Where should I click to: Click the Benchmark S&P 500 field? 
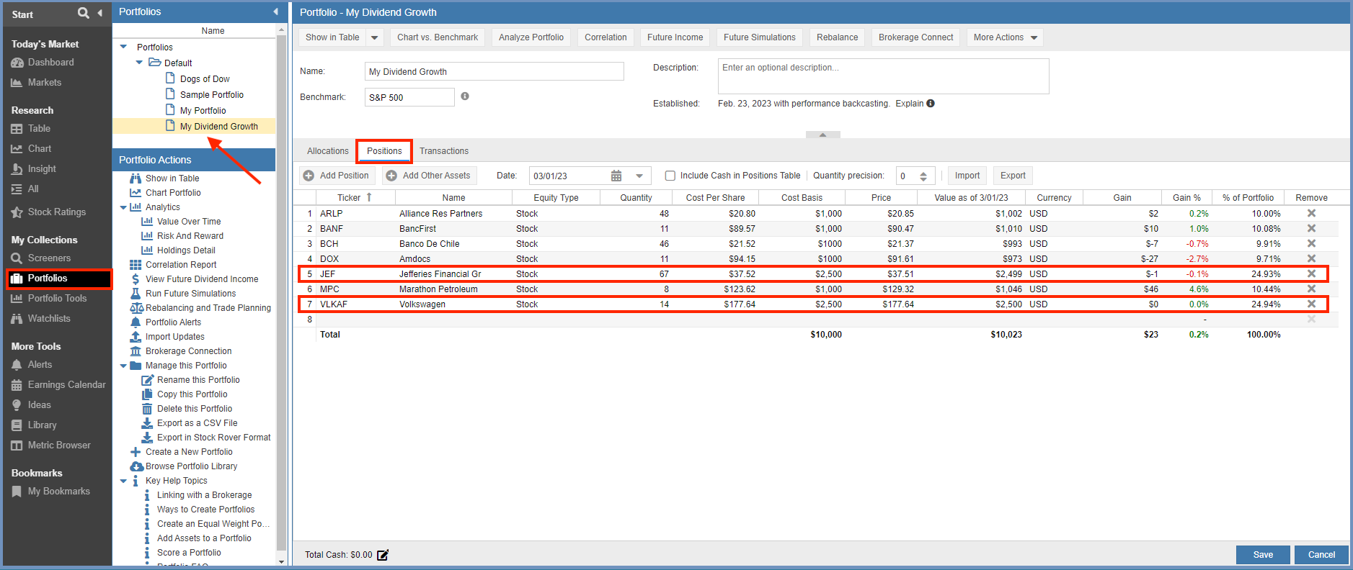click(409, 97)
